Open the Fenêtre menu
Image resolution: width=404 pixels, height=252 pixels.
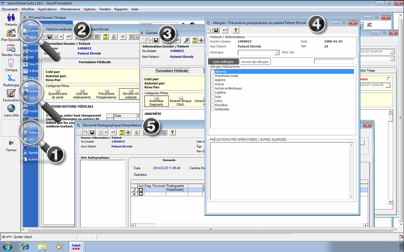coord(105,9)
